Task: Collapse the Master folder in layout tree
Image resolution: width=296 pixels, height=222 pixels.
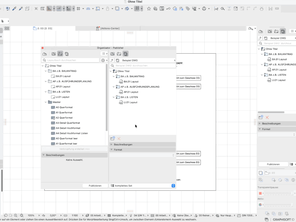Action: point(46,102)
